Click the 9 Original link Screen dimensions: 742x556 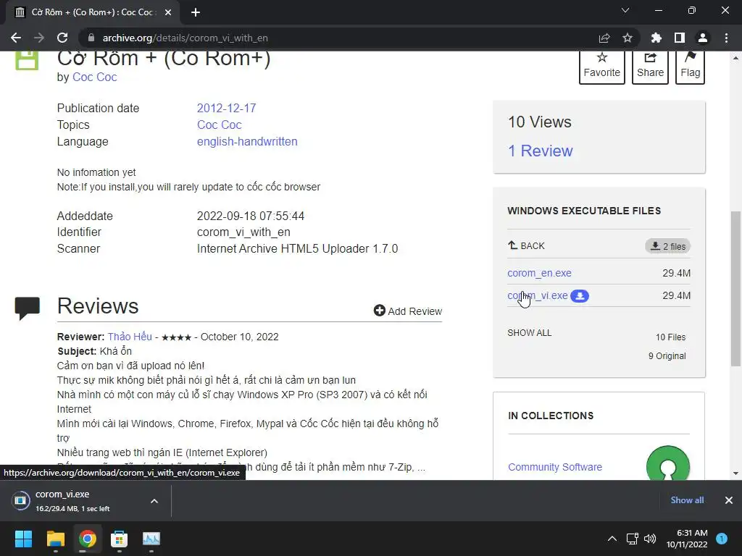[667, 356]
